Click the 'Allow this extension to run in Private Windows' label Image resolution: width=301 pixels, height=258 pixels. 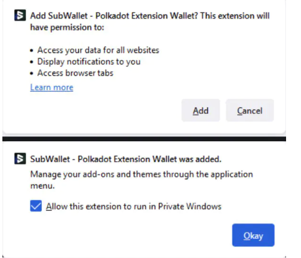[134, 206]
